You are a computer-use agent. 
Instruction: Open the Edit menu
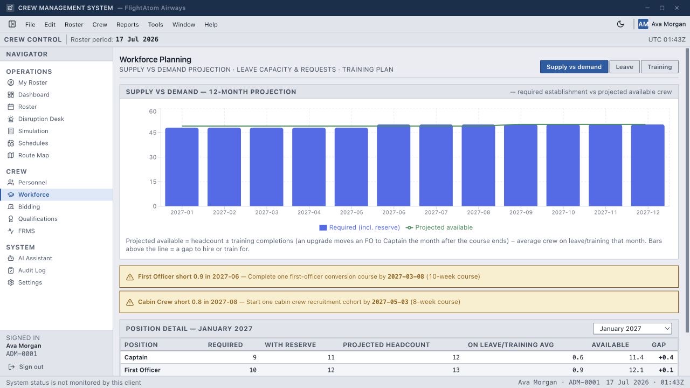[x=50, y=24]
